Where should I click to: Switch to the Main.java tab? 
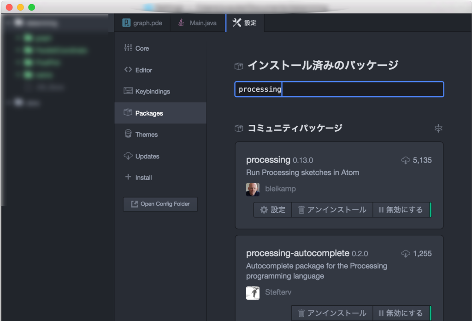click(x=198, y=23)
